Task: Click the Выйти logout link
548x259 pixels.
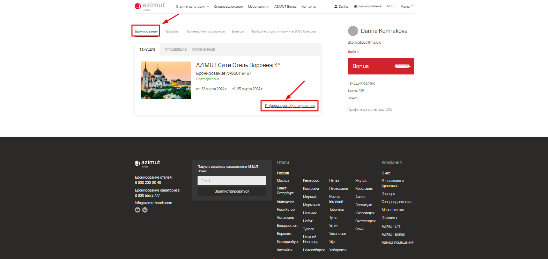Action: pos(353,51)
